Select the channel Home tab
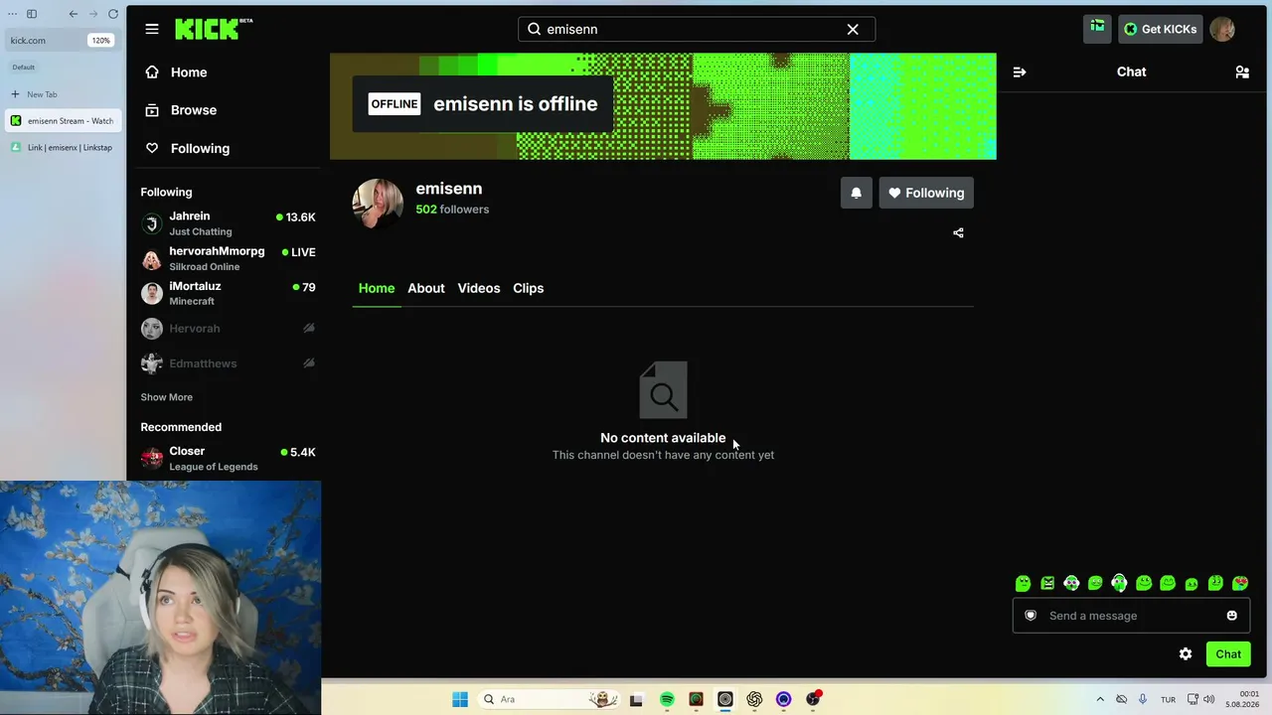The image size is (1272, 715). 377,288
